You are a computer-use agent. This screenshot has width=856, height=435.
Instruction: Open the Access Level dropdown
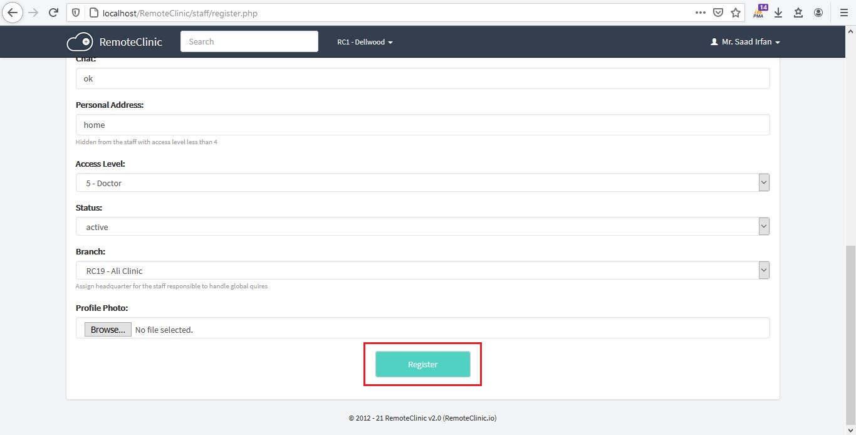pos(422,182)
